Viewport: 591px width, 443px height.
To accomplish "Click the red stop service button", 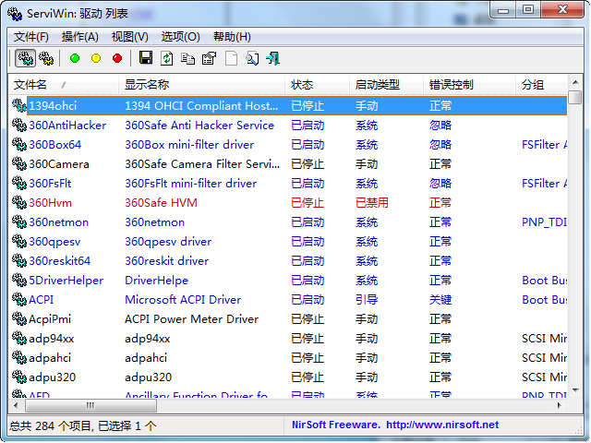I will (117, 58).
